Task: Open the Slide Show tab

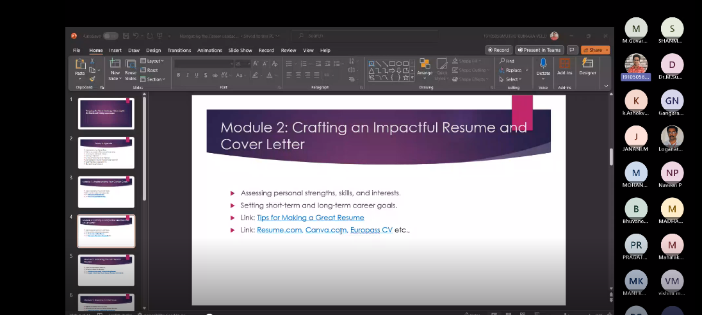Action: [x=240, y=50]
